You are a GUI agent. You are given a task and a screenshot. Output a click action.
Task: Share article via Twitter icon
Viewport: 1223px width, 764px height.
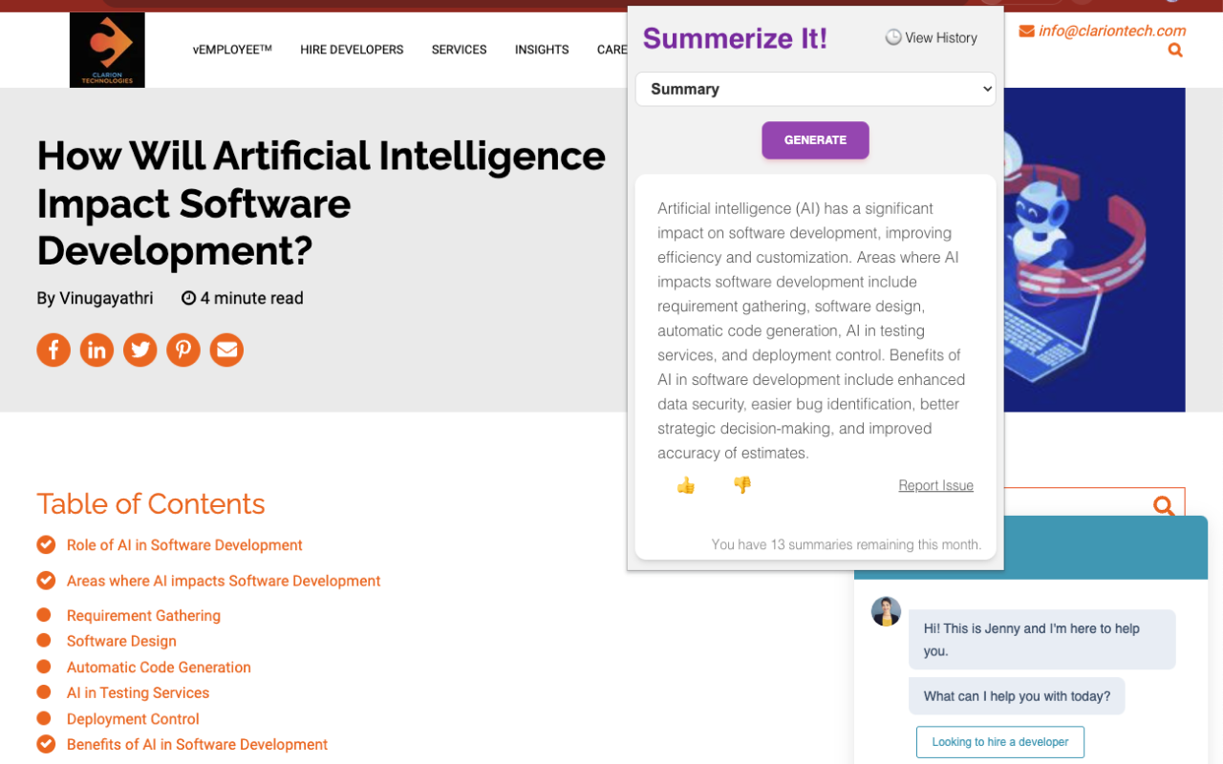tap(140, 350)
